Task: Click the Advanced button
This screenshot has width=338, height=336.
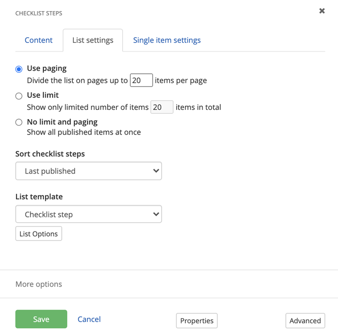Action: 305,321
